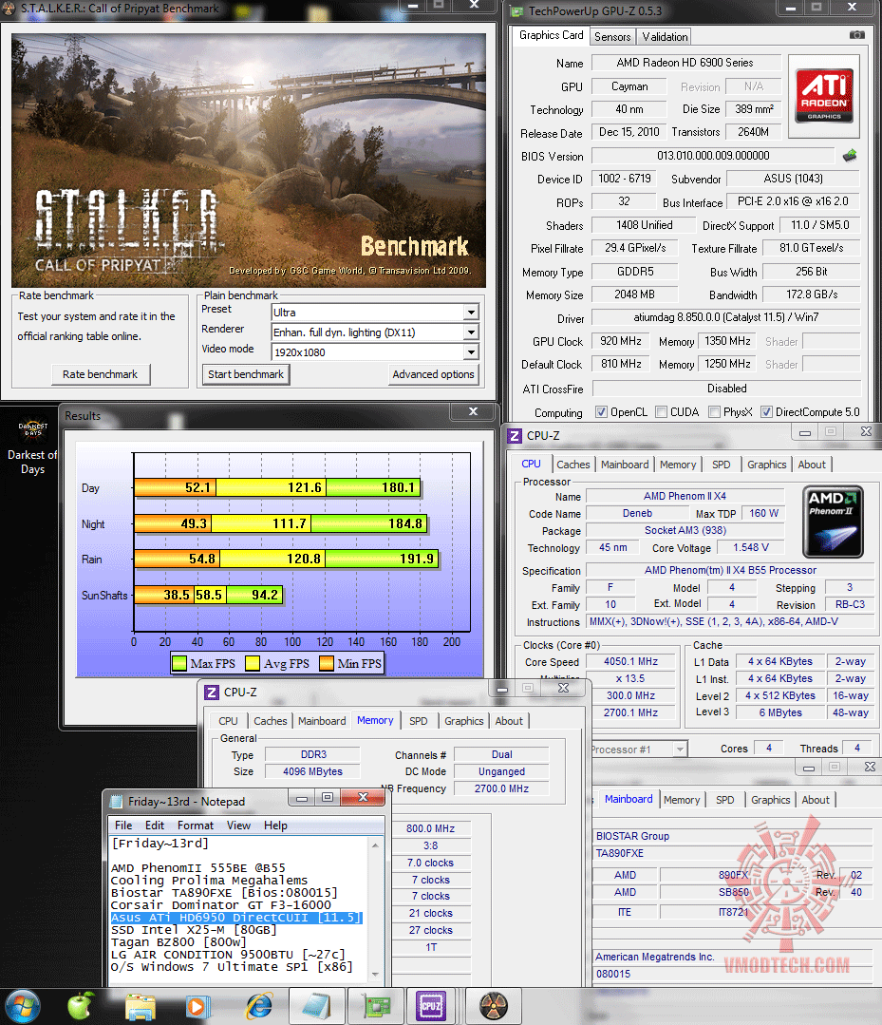Image resolution: width=882 pixels, height=1025 pixels.
Task: Click the Memory tab in CPU-Z Mainboard window
Action: click(x=682, y=800)
